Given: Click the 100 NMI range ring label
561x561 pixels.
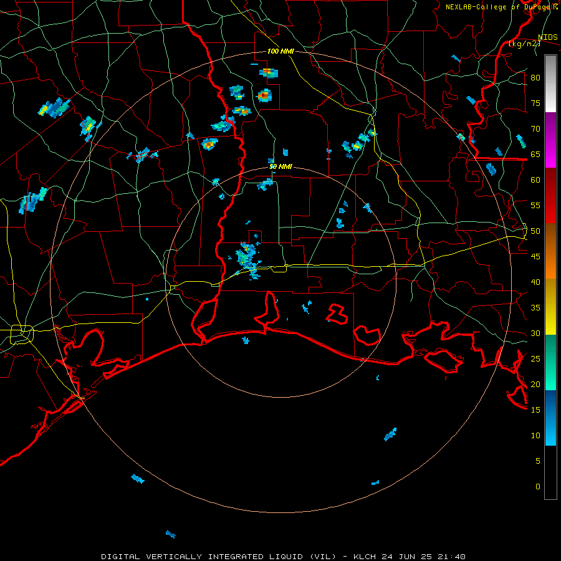Looking at the screenshot, I should click(280, 51).
